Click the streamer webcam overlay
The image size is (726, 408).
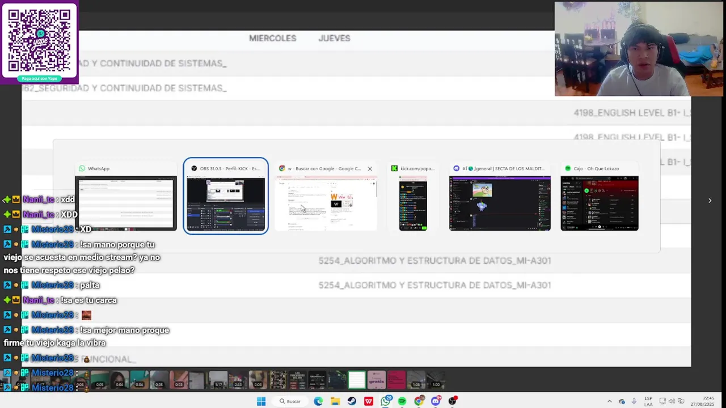click(639, 49)
